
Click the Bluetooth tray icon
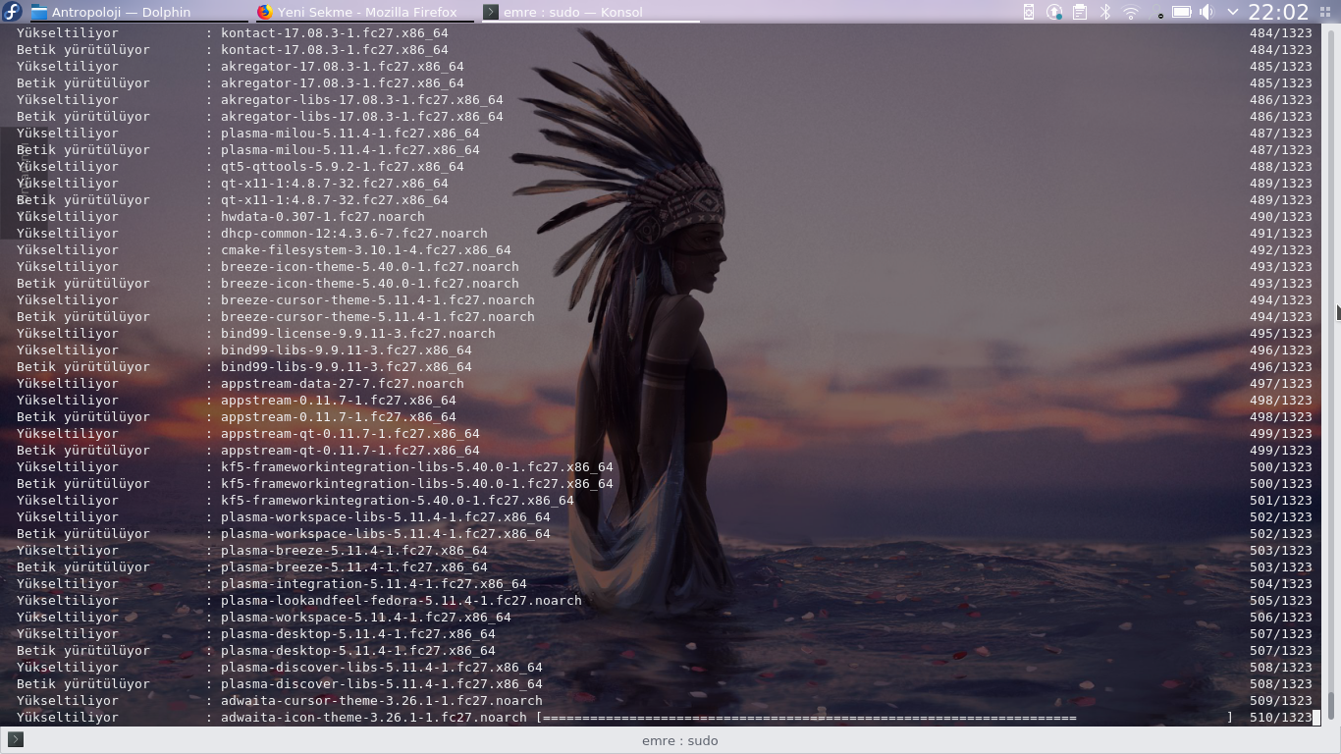(x=1105, y=12)
